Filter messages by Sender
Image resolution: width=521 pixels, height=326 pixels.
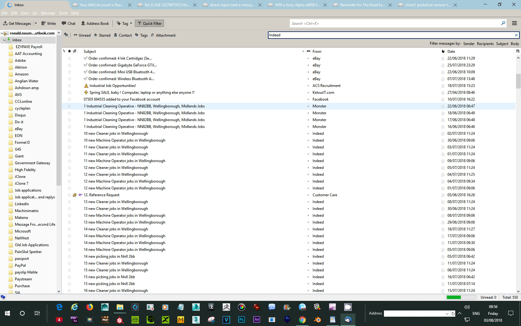469,44
